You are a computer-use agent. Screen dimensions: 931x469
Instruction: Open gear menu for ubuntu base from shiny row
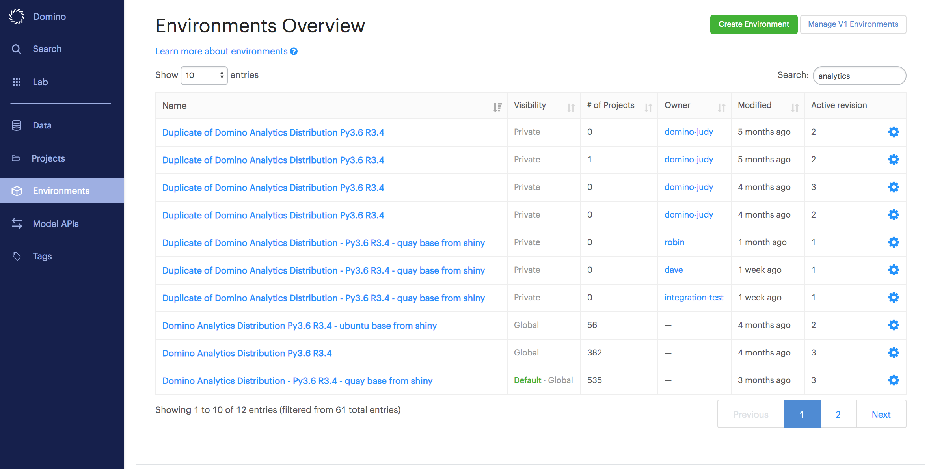pos(894,325)
